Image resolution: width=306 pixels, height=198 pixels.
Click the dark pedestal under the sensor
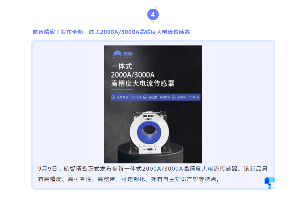coord(150,153)
